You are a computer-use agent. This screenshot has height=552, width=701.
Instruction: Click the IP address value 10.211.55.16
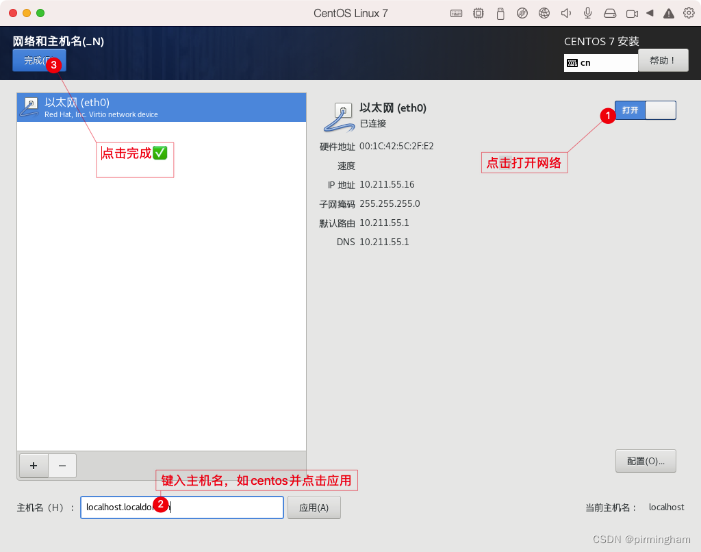[387, 184]
